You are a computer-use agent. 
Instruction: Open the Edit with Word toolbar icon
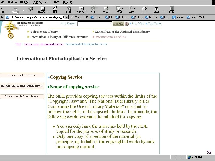(x=156, y=10)
